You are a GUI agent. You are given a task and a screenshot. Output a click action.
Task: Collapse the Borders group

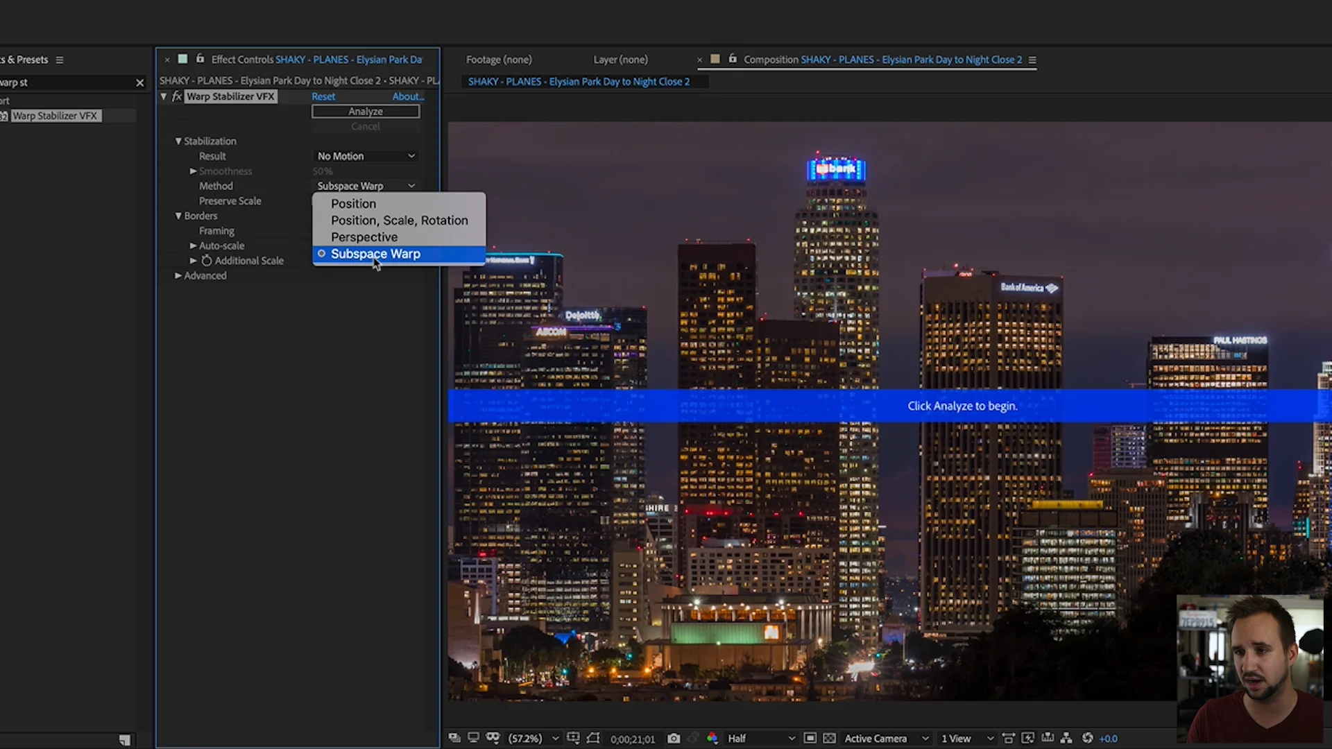[x=178, y=216]
